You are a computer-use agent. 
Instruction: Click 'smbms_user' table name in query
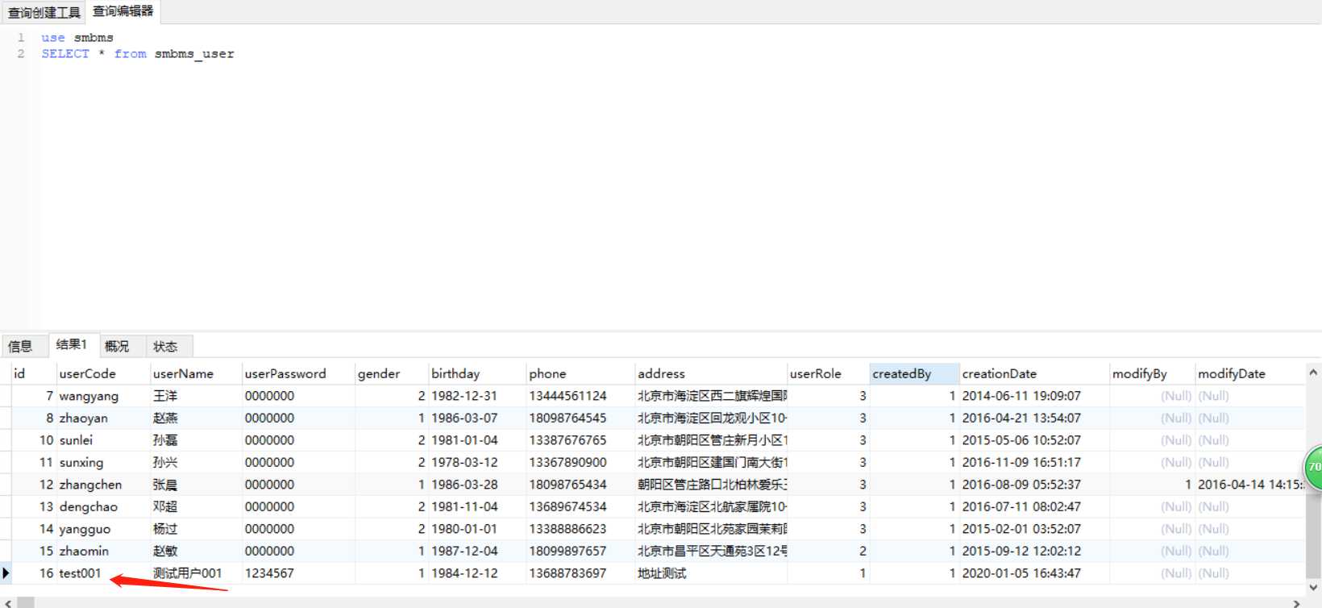(x=194, y=54)
